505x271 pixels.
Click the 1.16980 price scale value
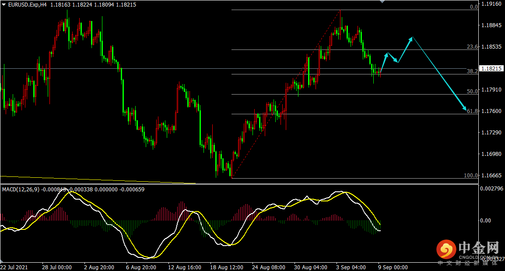491,154
